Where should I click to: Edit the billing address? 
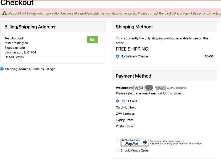[x=93, y=40]
